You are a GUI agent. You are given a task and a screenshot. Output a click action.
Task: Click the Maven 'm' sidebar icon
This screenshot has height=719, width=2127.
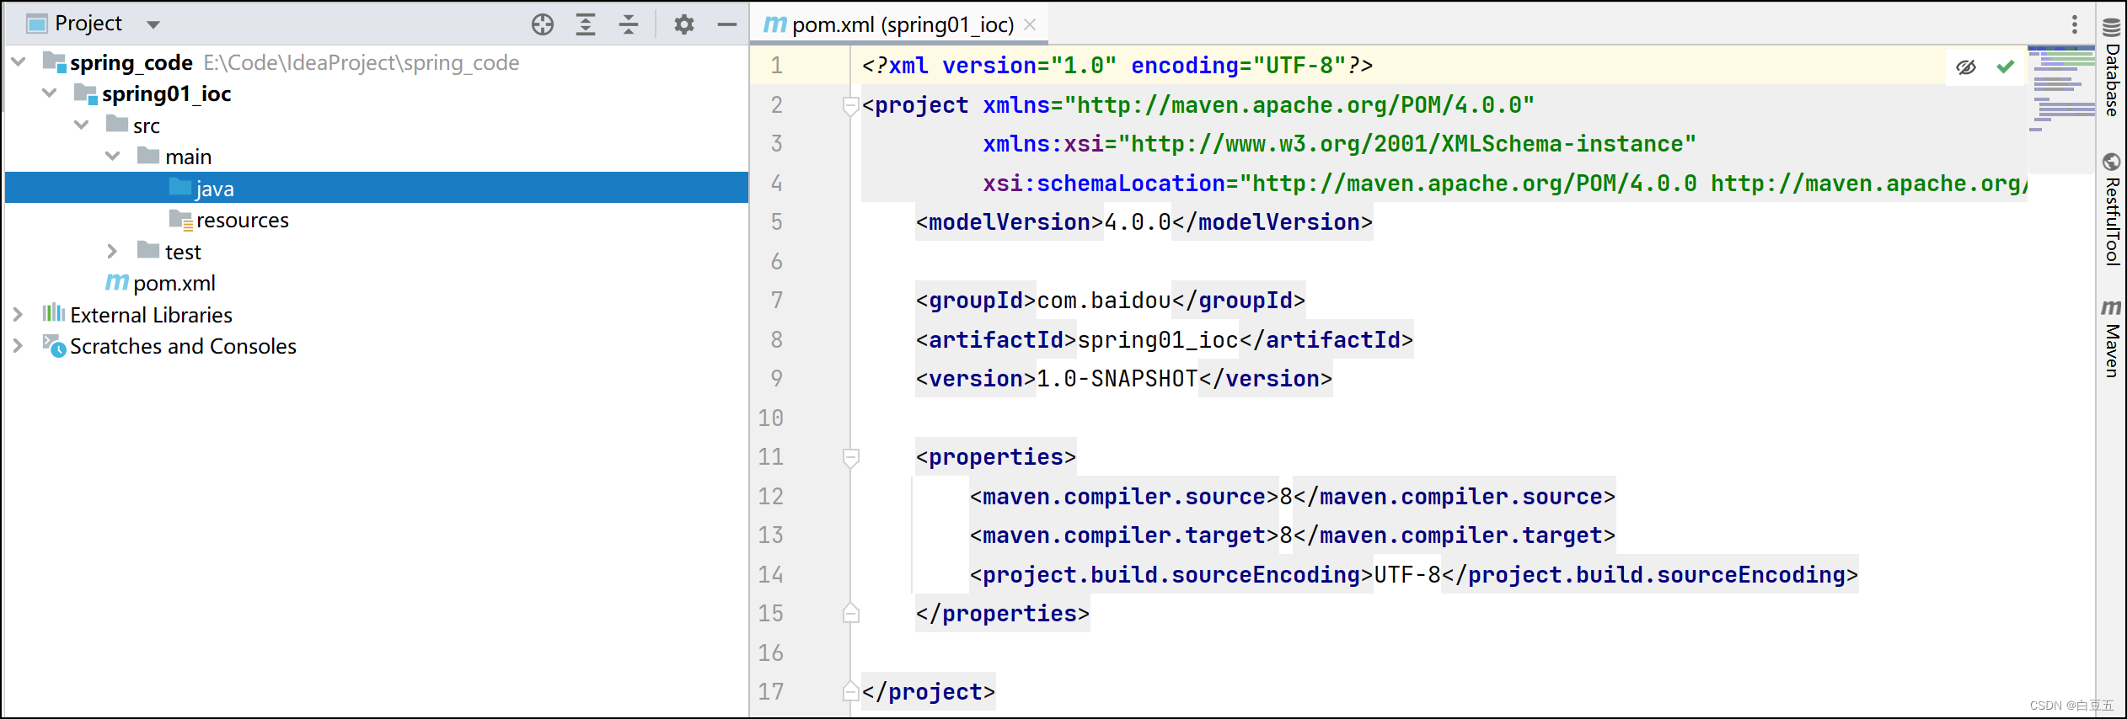[2111, 308]
